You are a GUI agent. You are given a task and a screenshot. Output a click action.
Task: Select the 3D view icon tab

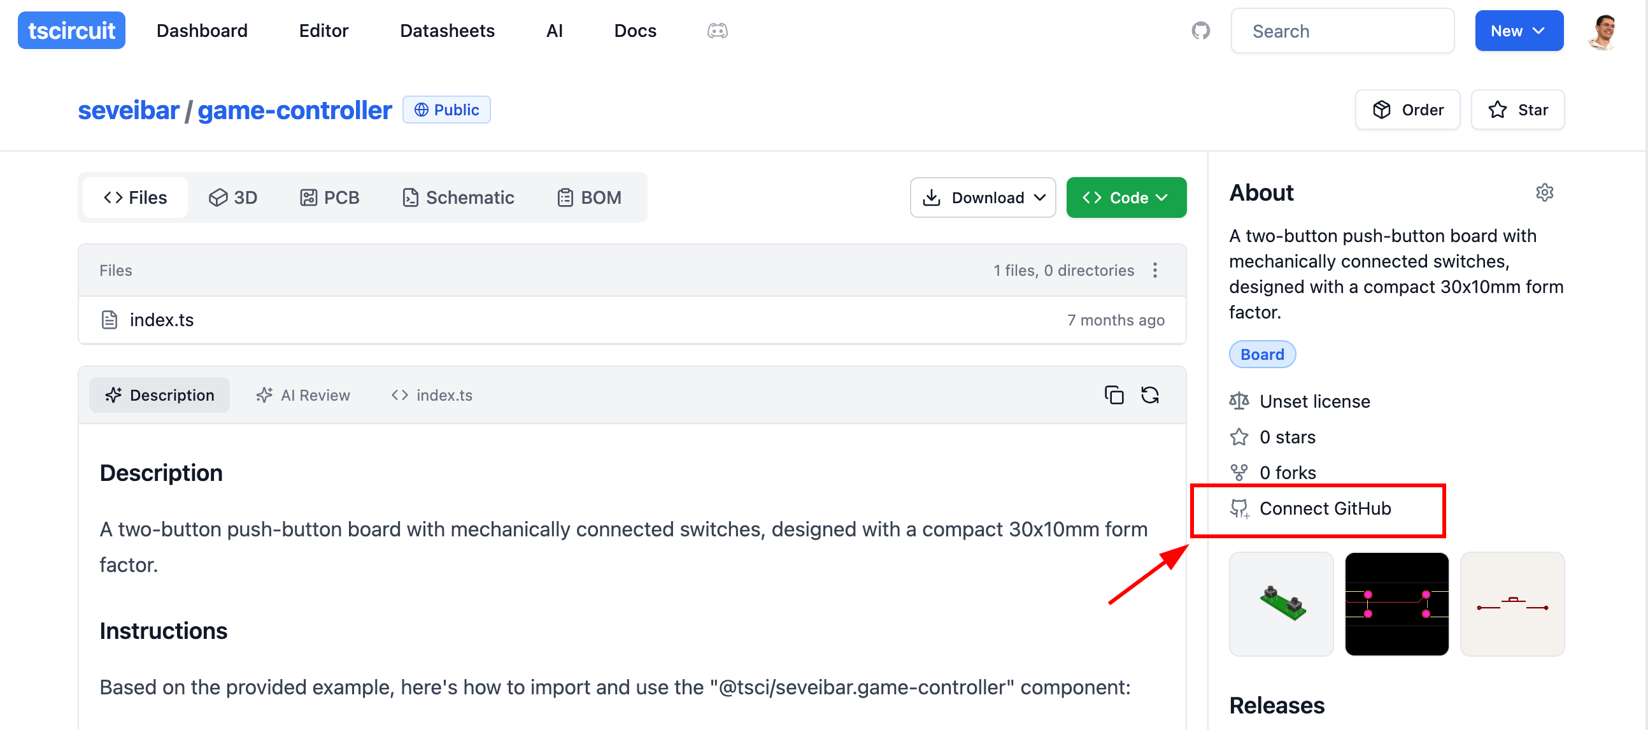click(x=233, y=197)
